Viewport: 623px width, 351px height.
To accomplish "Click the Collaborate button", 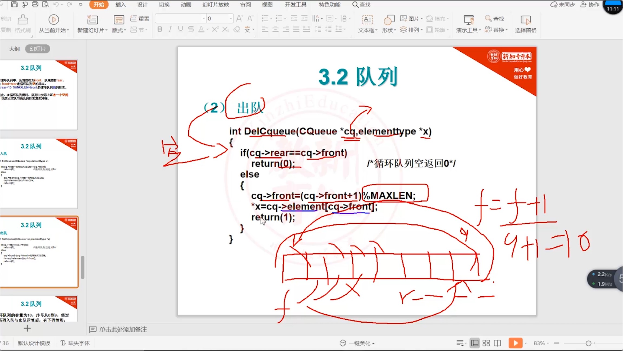I will coord(589,5).
